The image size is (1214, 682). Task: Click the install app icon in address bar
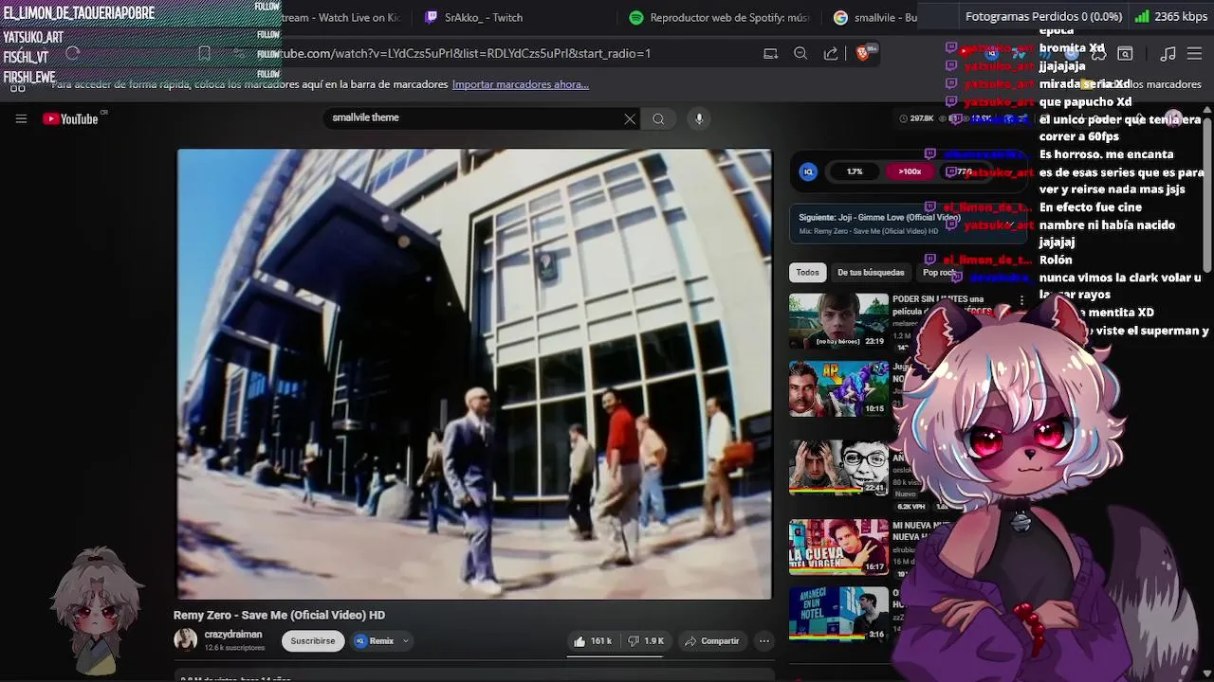tap(771, 54)
